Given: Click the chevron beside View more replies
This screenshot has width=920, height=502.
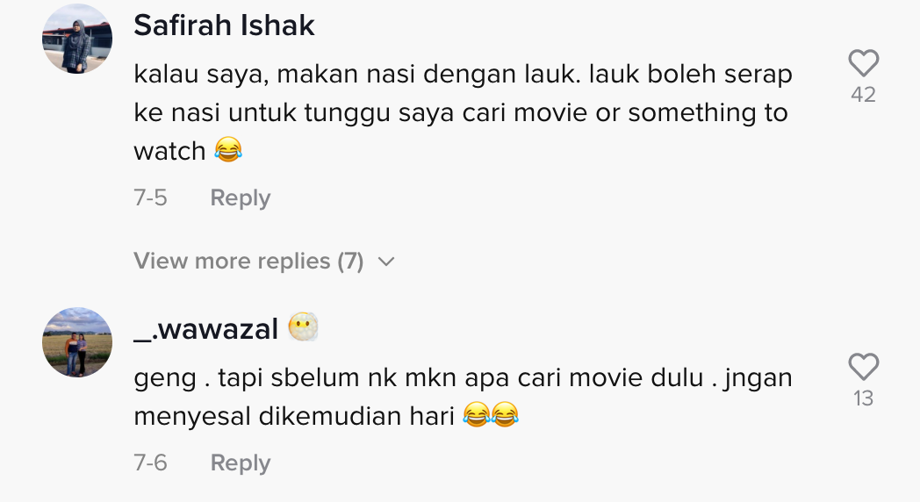Looking at the screenshot, I should (x=385, y=262).
